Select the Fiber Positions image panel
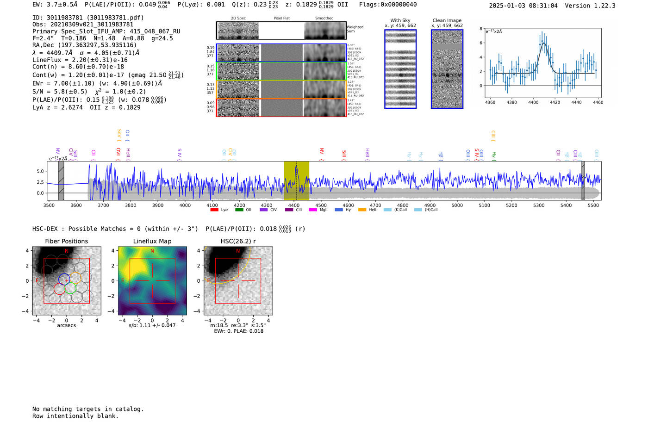The height and width of the screenshot is (441, 648). [x=67, y=281]
